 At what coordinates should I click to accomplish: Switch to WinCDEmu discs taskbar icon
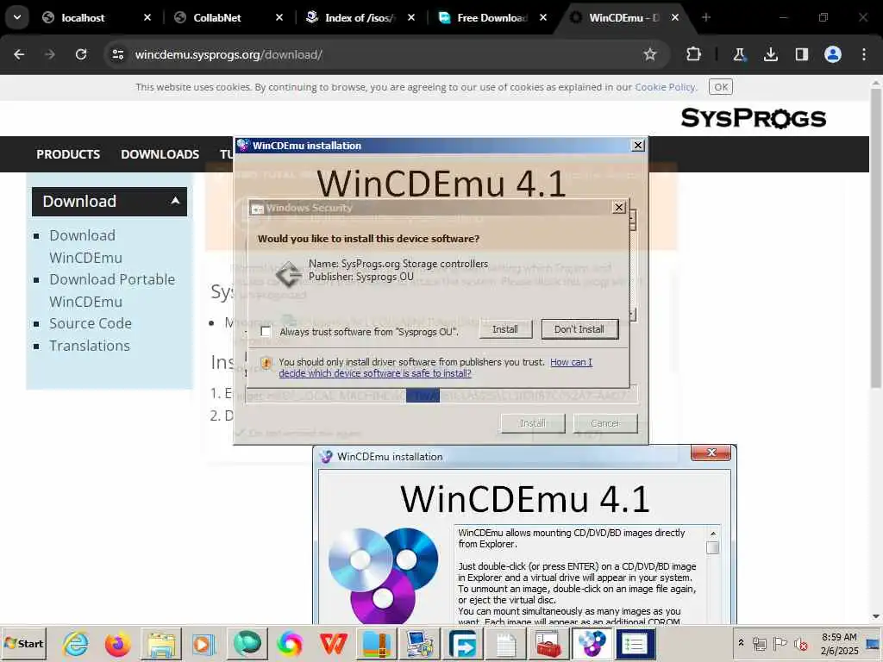(x=592, y=644)
